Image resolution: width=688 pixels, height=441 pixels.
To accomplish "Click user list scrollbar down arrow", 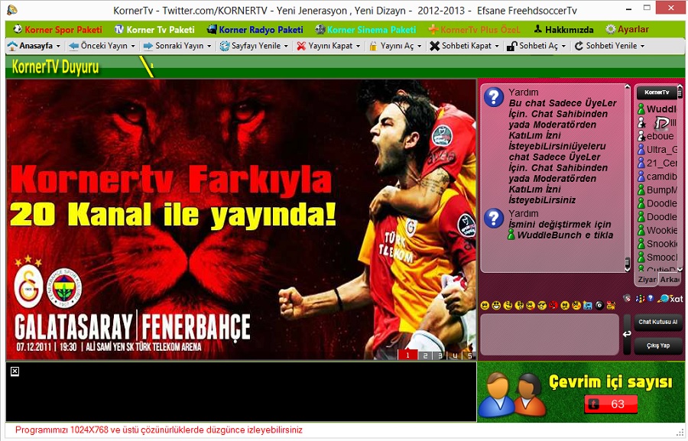I will [x=680, y=270].
